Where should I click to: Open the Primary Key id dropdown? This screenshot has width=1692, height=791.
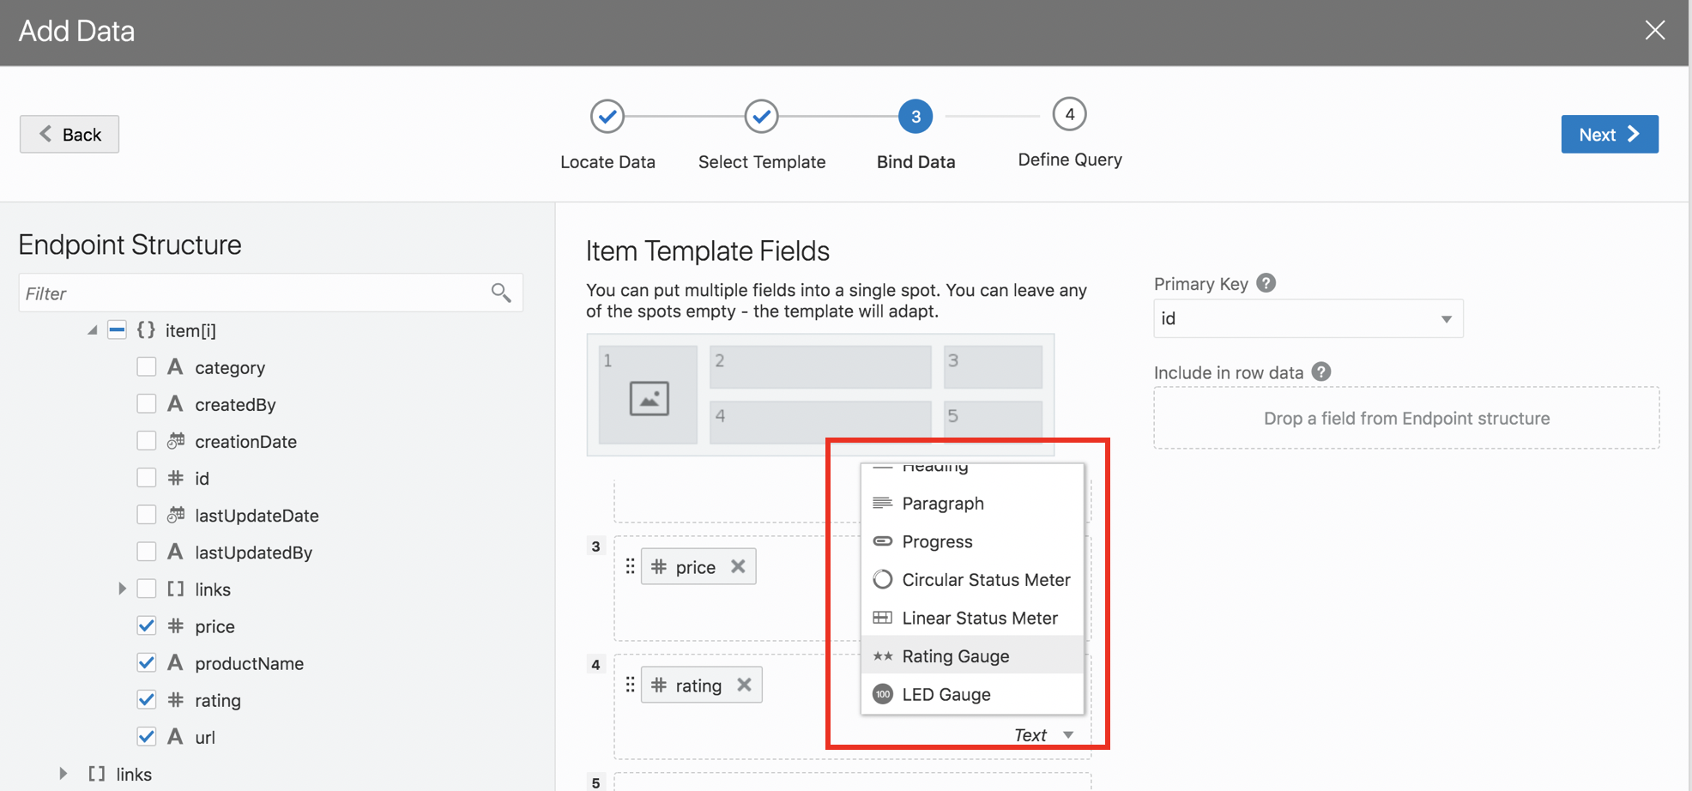(1308, 318)
